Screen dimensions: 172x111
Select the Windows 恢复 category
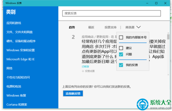coord(16,96)
